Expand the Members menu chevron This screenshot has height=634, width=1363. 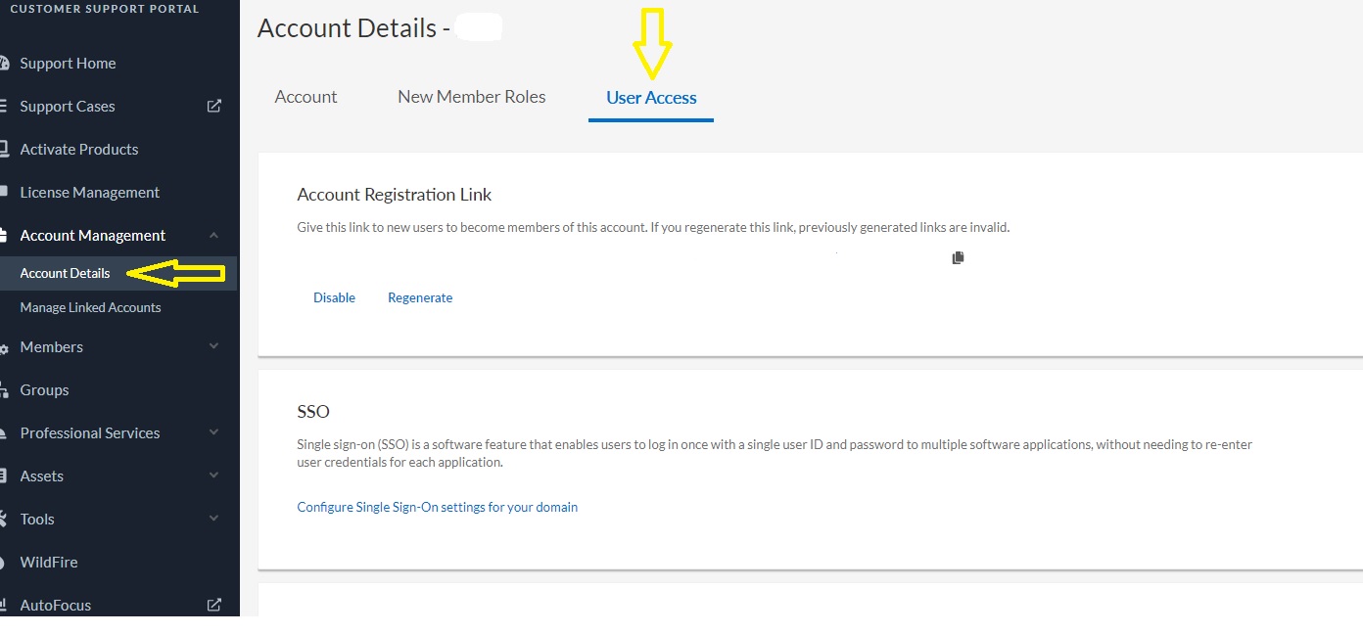pyautogui.click(x=214, y=346)
